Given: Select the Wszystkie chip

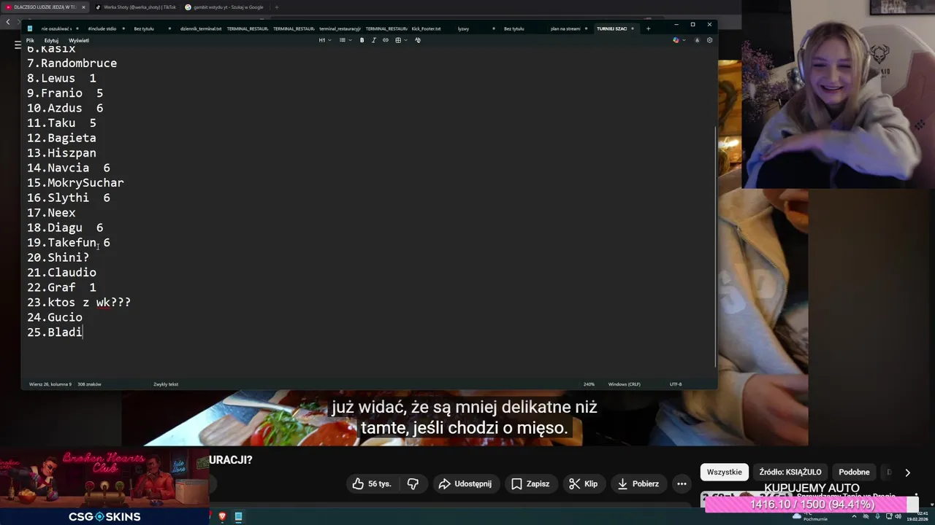Looking at the screenshot, I should coord(725,472).
